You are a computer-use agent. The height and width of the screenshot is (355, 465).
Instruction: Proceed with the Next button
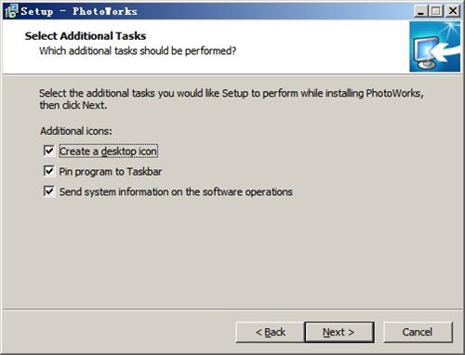coord(339,332)
